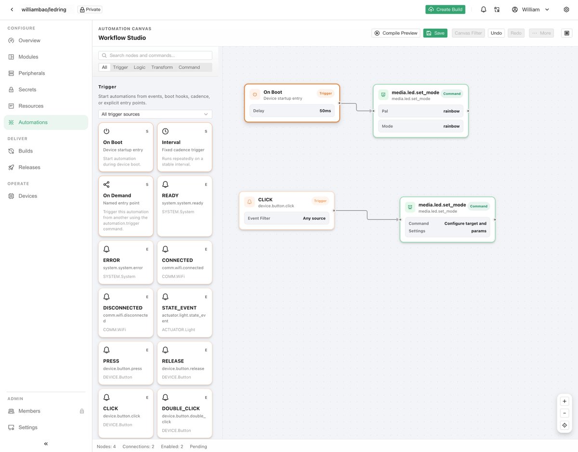Click the bell icon on the STATE_EVENT card
Image resolution: width=578 pixels, height=452 pixels.
pos(165,297)
